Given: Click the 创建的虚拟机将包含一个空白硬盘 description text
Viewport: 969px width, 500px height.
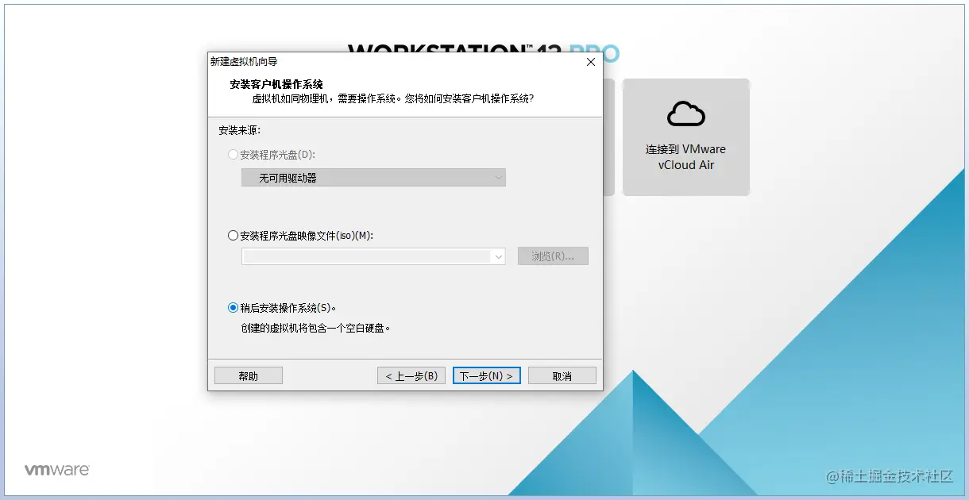Looking at the screenshot, I should 316,327.
